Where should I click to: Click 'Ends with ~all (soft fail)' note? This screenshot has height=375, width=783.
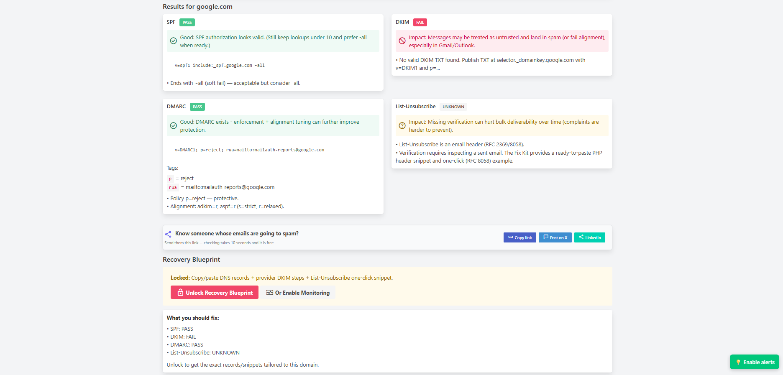pos(233,83)
